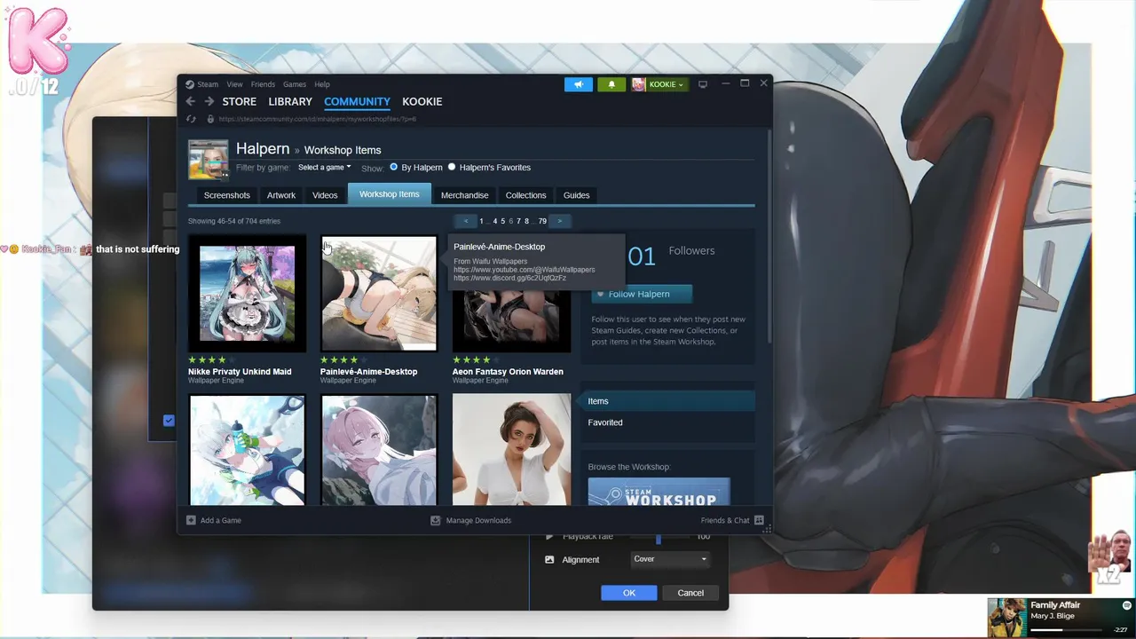This screenshot has height=639, width=1136.
Task: Open the Alignment Cover dropdown
Action: (x=669, y=559)
